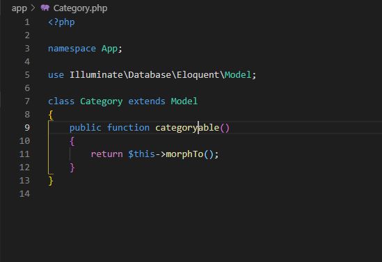
Task: Click the Model class name after extends
Action: 184,101
